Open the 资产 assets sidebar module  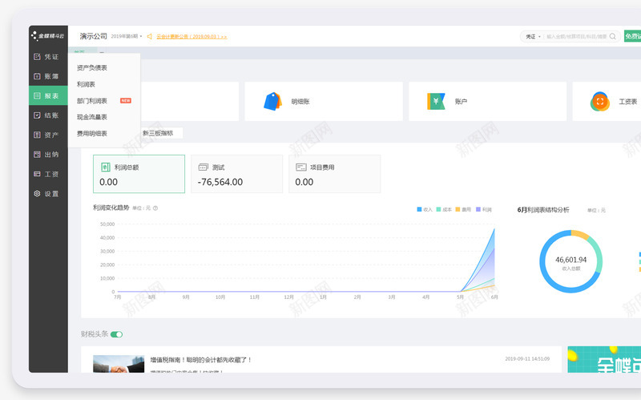[48, 135]
